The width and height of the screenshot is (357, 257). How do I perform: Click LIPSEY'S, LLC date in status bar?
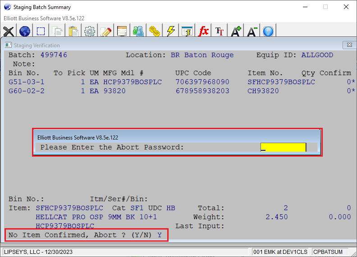[38, 252]
